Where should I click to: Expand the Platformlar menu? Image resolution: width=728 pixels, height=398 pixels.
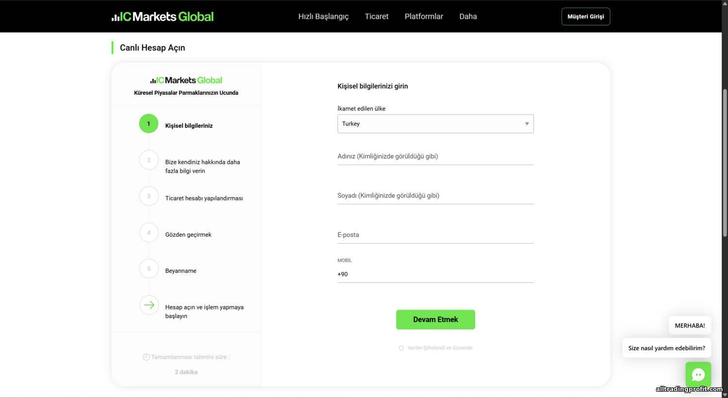pyautogui.click(x=424, y=17)
